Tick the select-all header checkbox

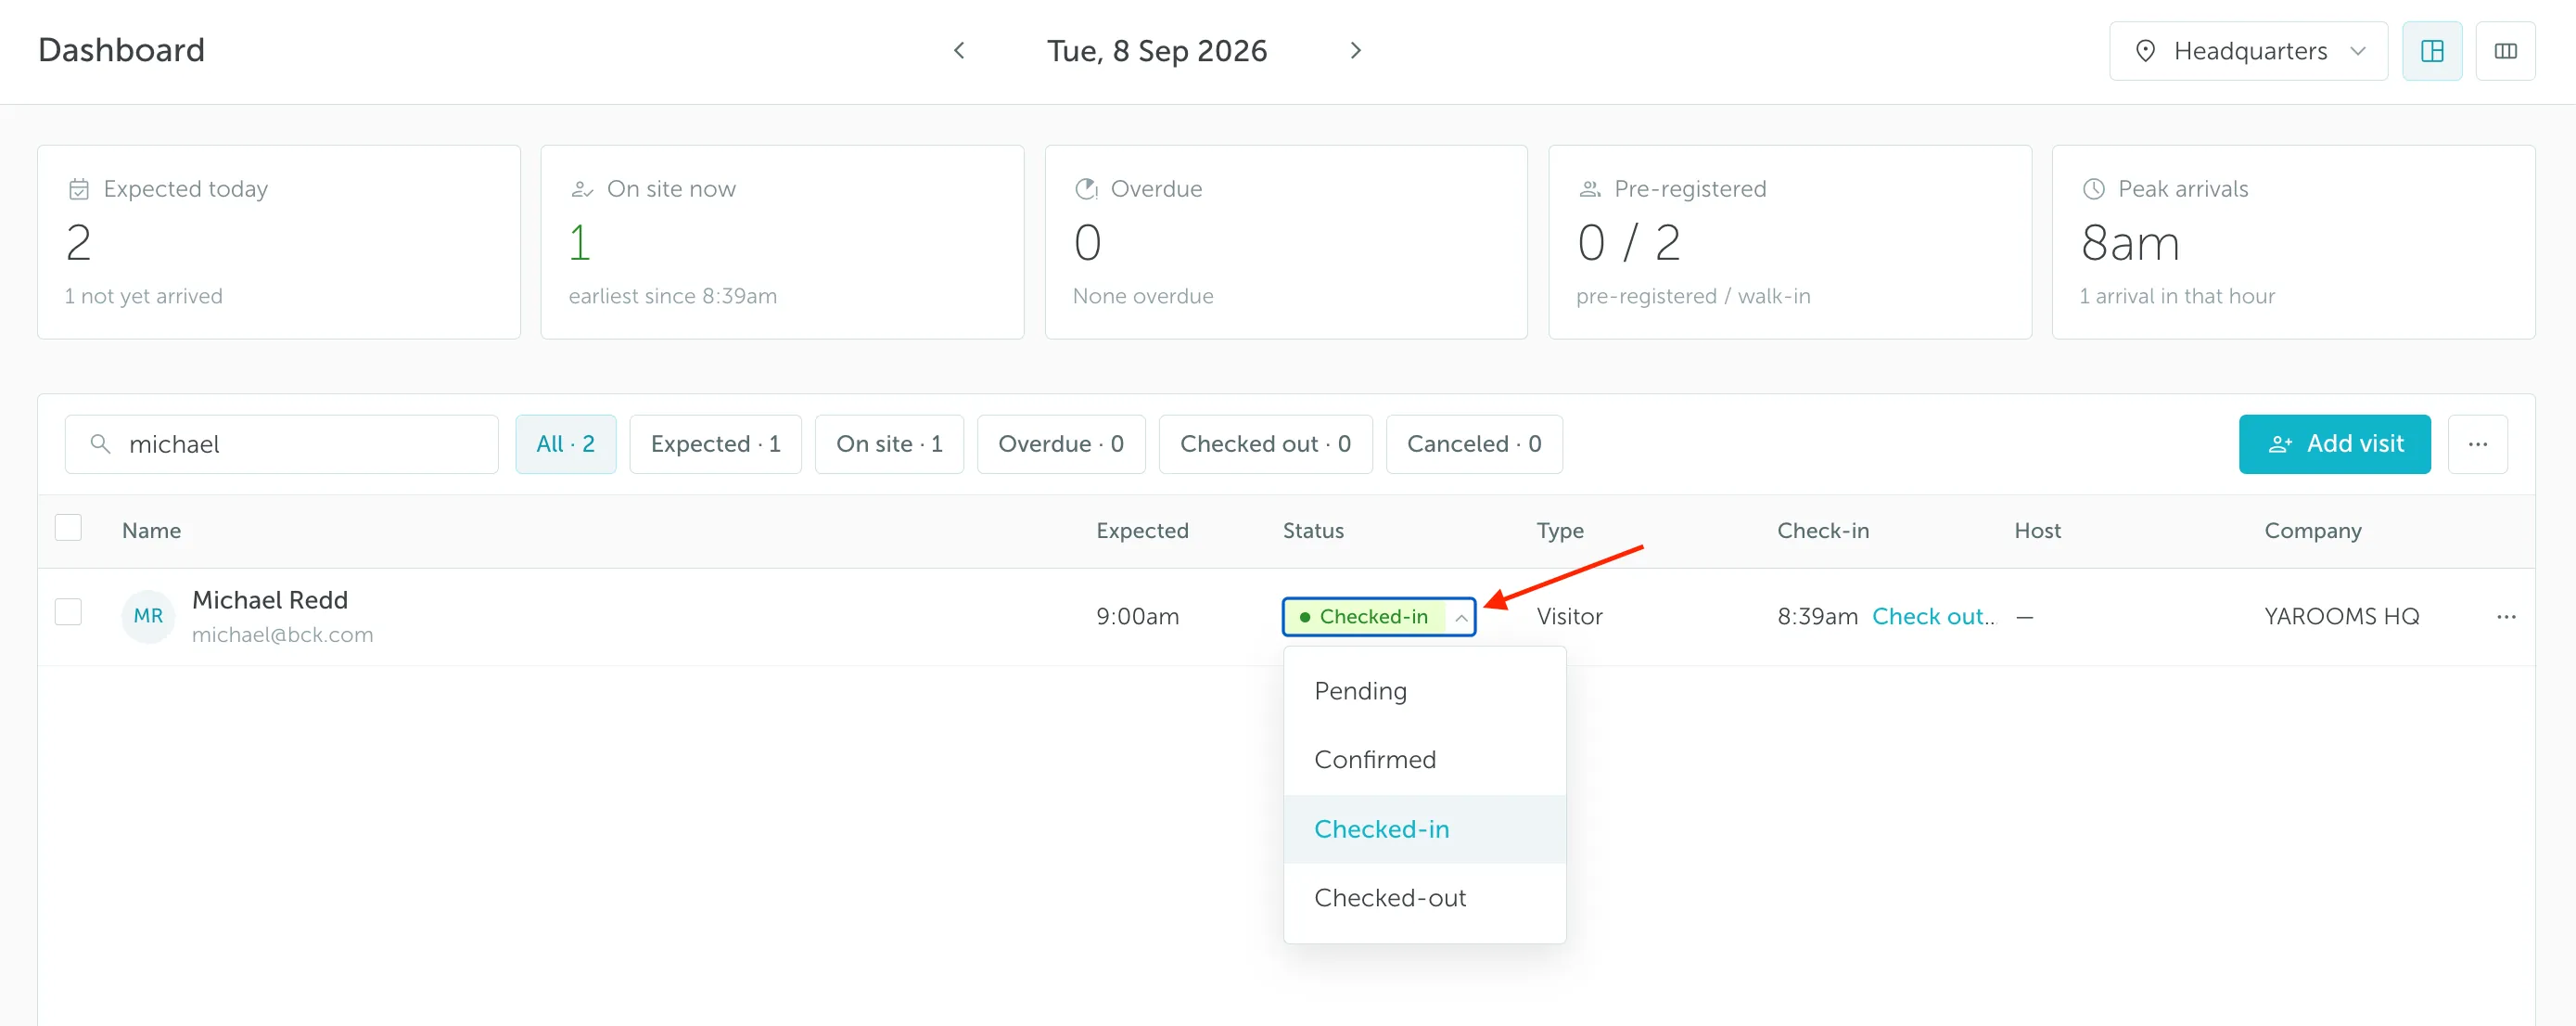click(68, 527)
